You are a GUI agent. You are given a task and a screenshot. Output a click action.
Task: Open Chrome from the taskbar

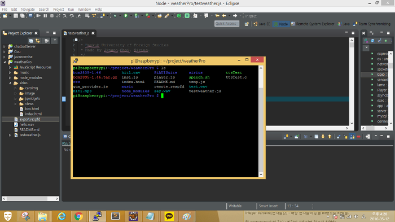click(x=78, y=216)
